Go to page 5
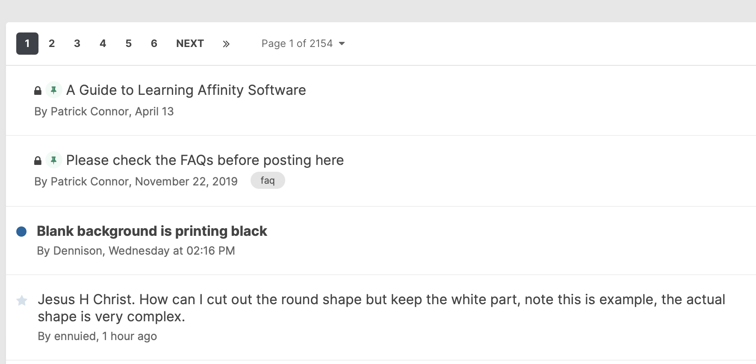The image size is (756, 364). [x=128, y=44]
